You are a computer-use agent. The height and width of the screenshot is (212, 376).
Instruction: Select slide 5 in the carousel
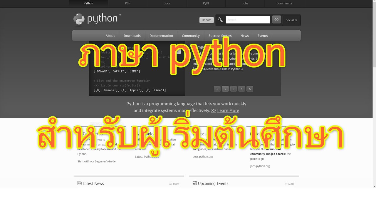click(250, 89)
